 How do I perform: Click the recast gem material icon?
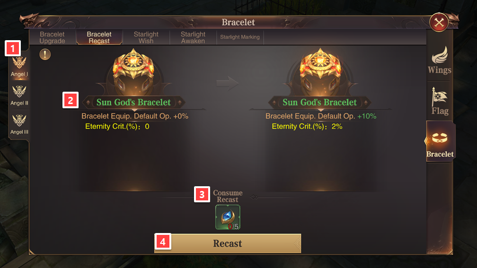point(228,217)
